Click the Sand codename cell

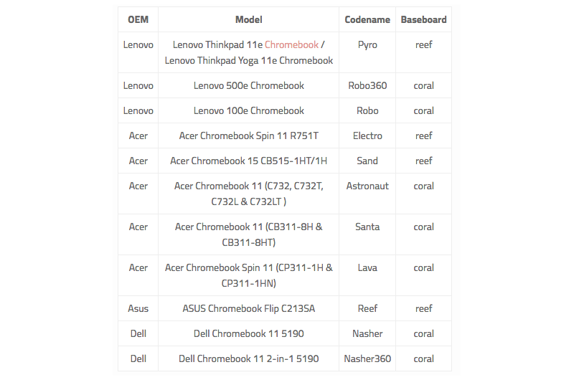coord(367,161)
